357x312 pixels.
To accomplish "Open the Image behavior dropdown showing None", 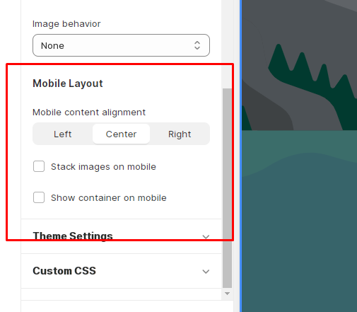I will pos(121,45).
